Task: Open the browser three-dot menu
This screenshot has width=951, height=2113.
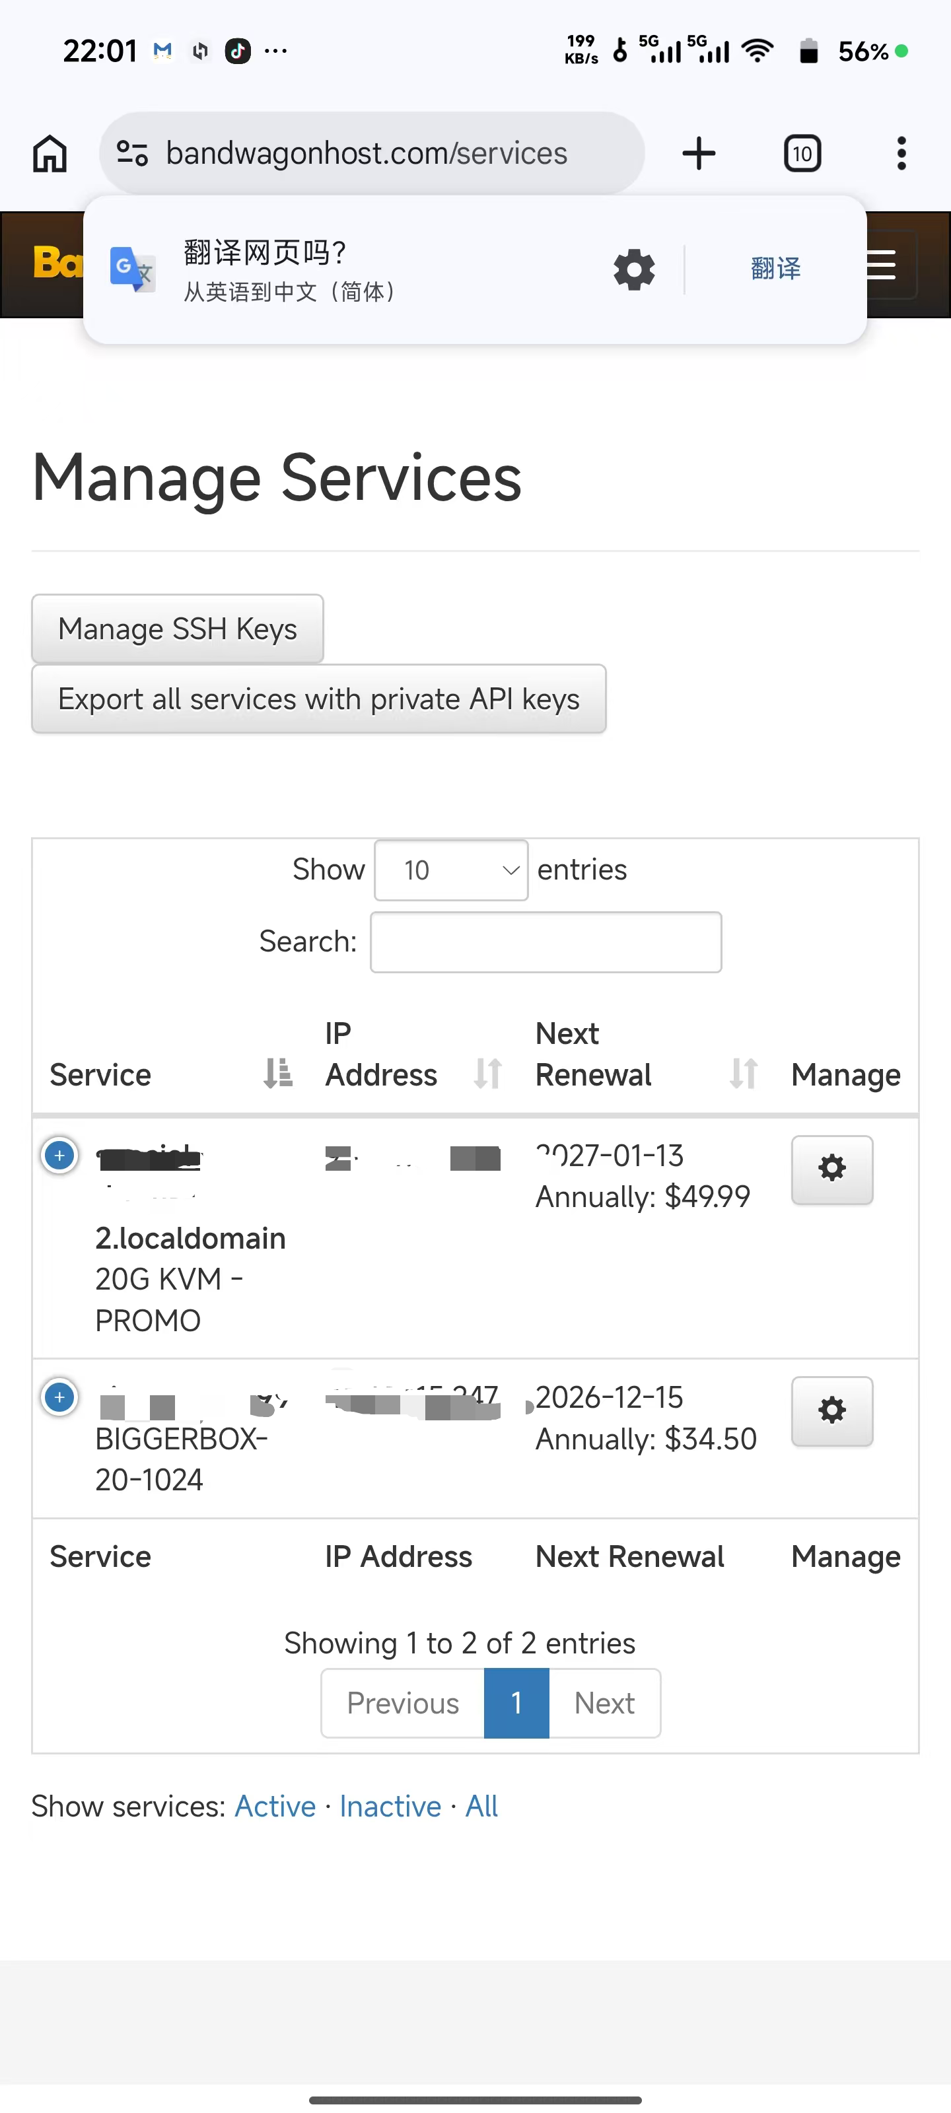Action: tap(901, 153)
